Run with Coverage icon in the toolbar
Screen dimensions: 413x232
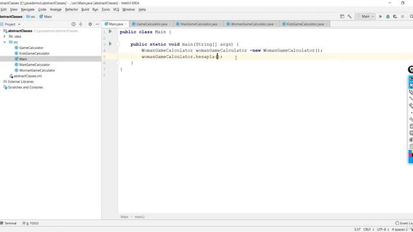click(395, 16)
